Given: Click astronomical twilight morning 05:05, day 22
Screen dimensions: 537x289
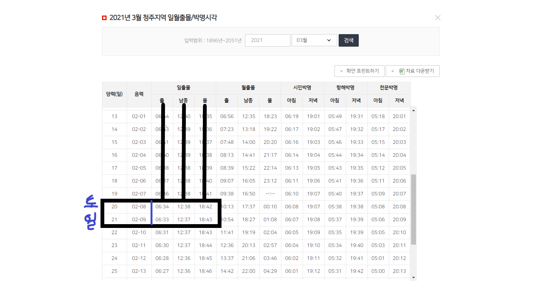Looking at the screenshot, I should coord(378,232).
